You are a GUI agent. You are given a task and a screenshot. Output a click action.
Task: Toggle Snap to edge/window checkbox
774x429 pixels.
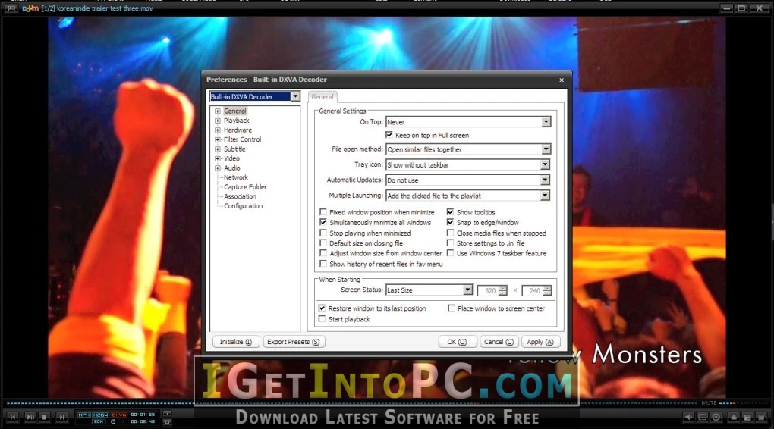450,222
